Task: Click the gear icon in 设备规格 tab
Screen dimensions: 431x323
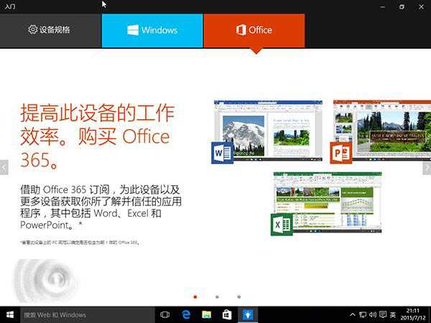Action: (x=33, y=29)
